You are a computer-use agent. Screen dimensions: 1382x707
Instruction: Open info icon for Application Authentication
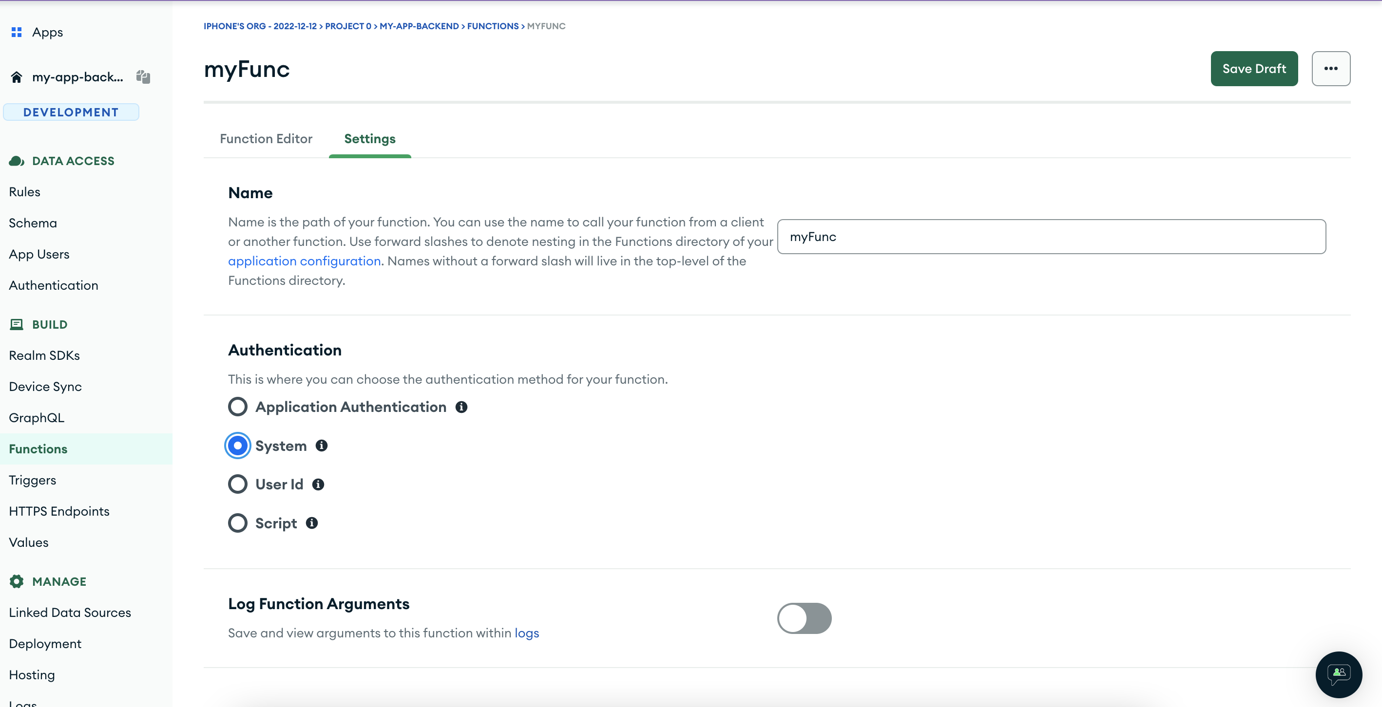click(461, 407)
